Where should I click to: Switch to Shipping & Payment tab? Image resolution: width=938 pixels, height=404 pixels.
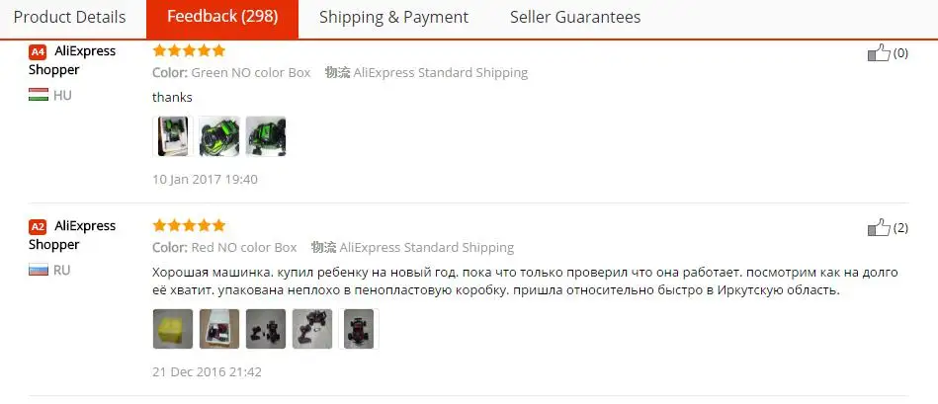pos(393,18)
